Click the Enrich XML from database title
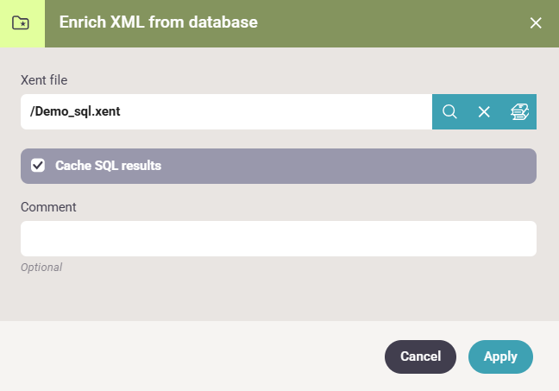This screenshot has width=559, height=391. [158, 22]
